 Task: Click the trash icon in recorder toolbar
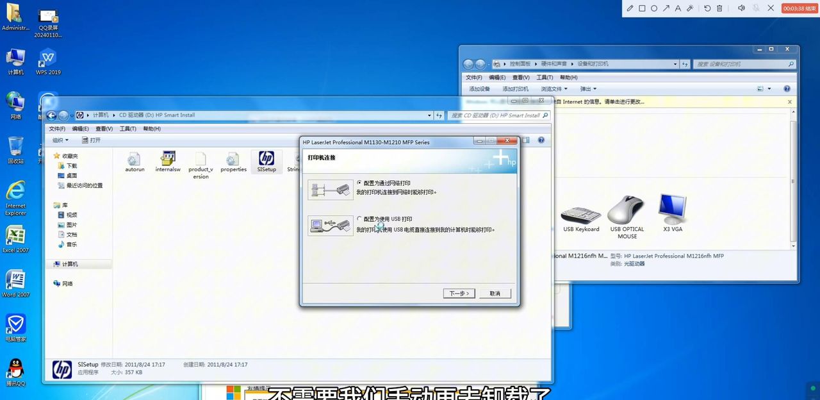719,8
